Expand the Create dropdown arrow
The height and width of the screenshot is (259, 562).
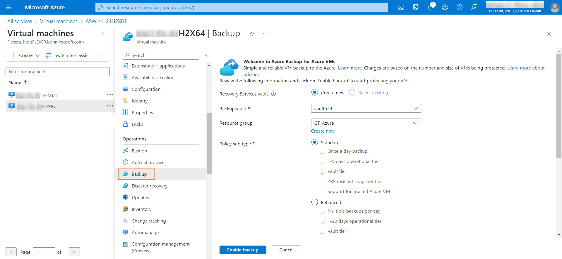point(37,55)
